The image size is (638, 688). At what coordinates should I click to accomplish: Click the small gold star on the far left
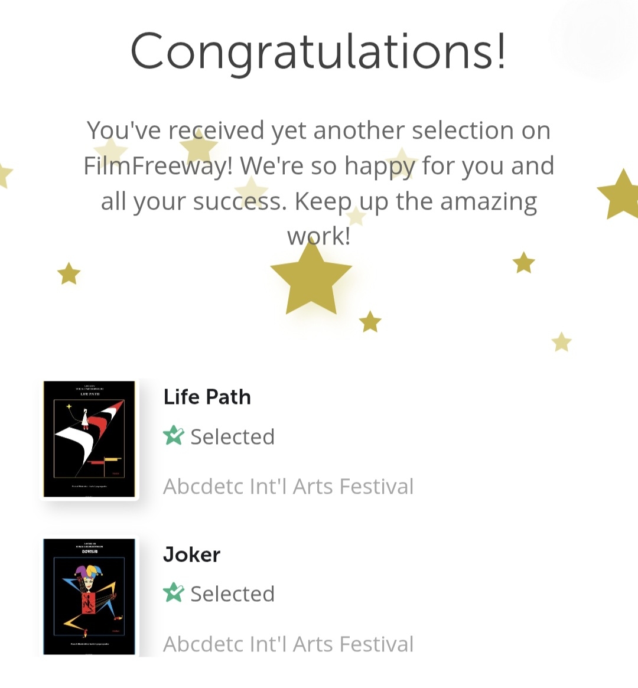click(x=69, y=273)
